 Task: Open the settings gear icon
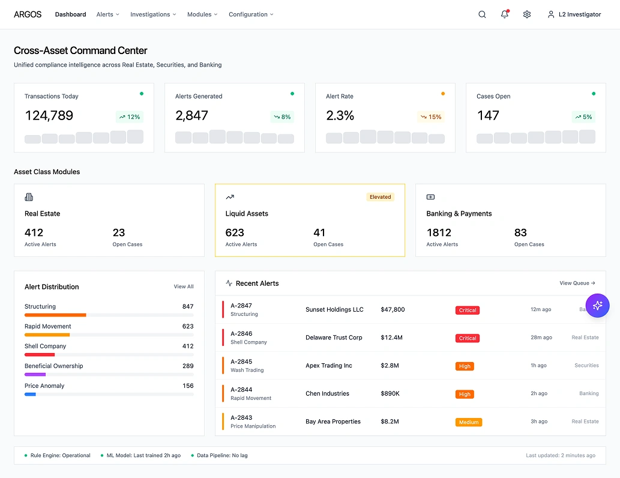point(526,14)
